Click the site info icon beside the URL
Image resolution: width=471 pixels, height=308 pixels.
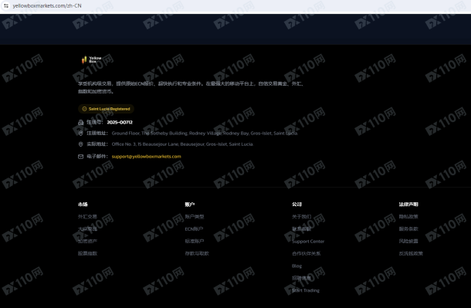pyautogui.click(x=6, y=5)
